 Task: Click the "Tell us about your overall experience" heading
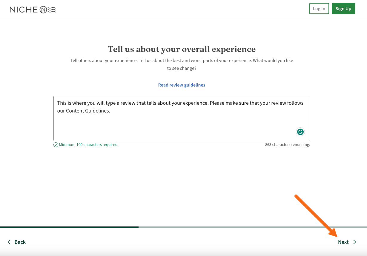[x=182, y=49]
